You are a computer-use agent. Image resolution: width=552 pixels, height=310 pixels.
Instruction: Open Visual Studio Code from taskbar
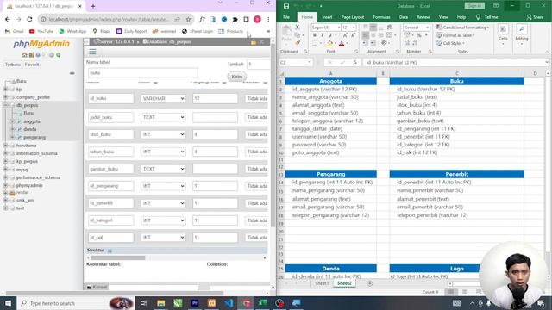click(x=229, y=303)
